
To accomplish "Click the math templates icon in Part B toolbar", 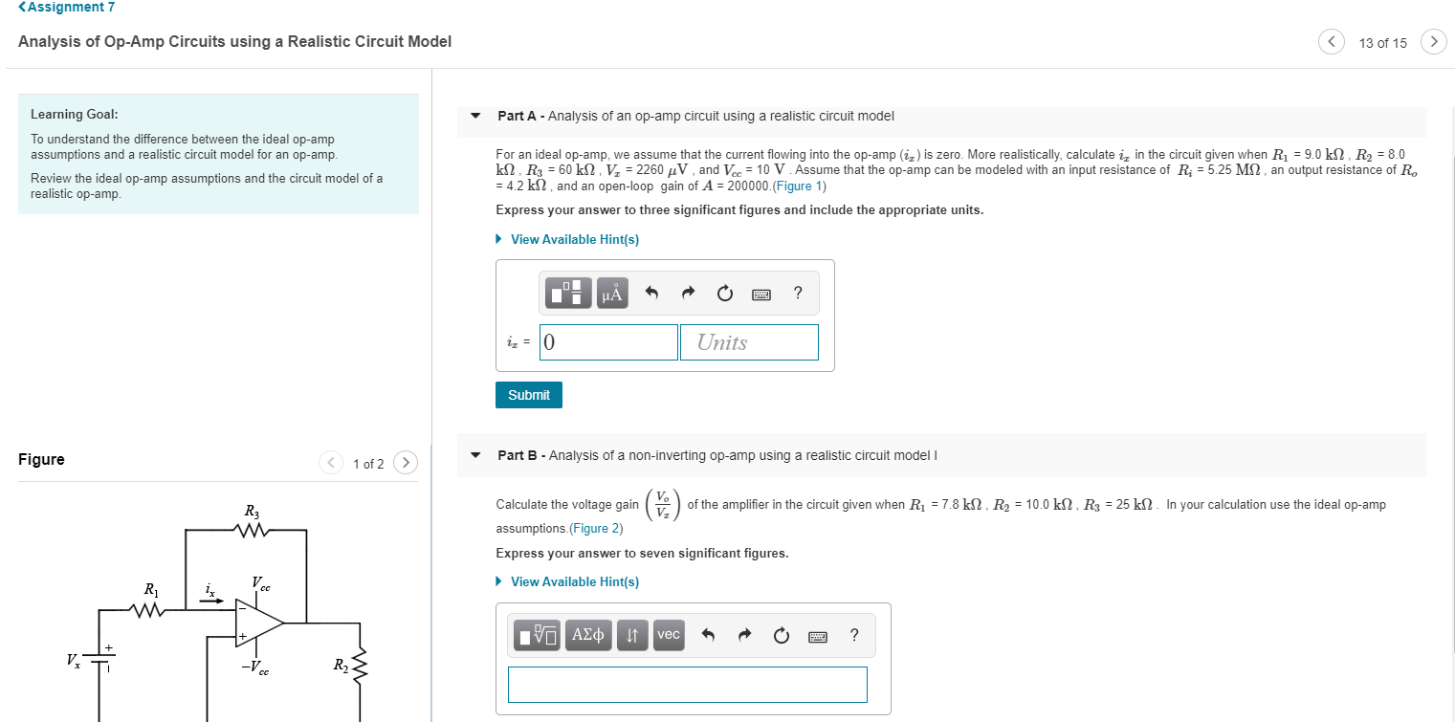I will click(x=537, y=635).
